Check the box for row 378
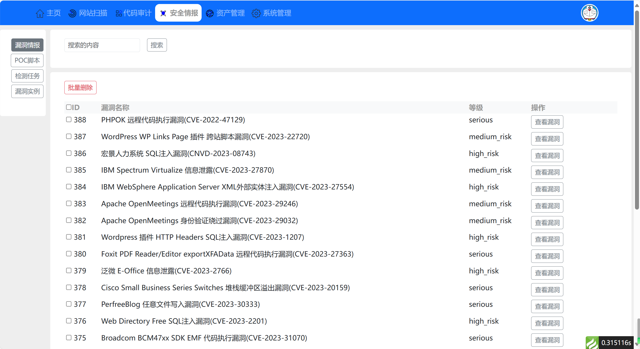640x349 pixels. pyautogui.click(x=69, y=287)
